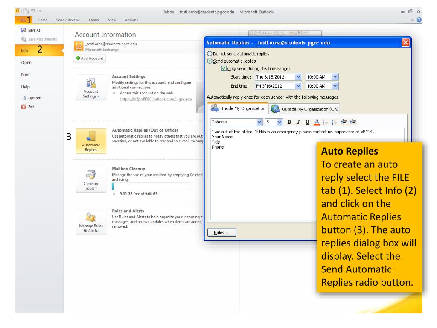Open the Start time hour dropdown
Viewport: 437px width, 328px height.
click(335, 77)
